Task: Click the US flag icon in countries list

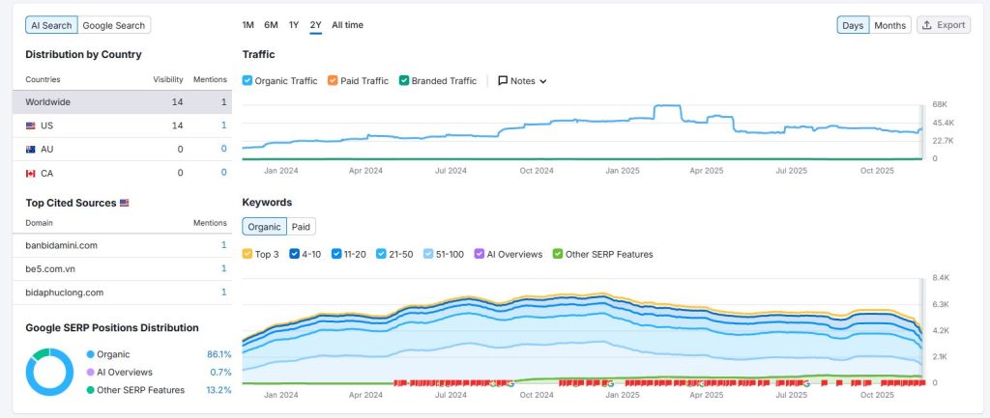Action: click(x=31, y=125)
